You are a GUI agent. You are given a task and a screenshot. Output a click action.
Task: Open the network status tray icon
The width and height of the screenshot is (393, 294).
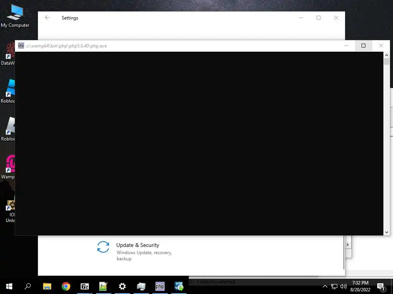click(334, 286)
